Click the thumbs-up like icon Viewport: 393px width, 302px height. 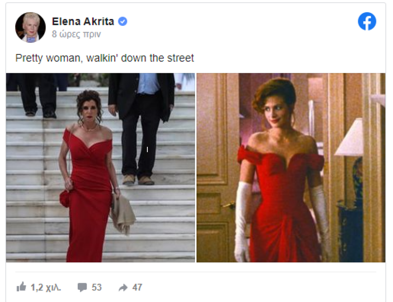(x=21, y=287)
